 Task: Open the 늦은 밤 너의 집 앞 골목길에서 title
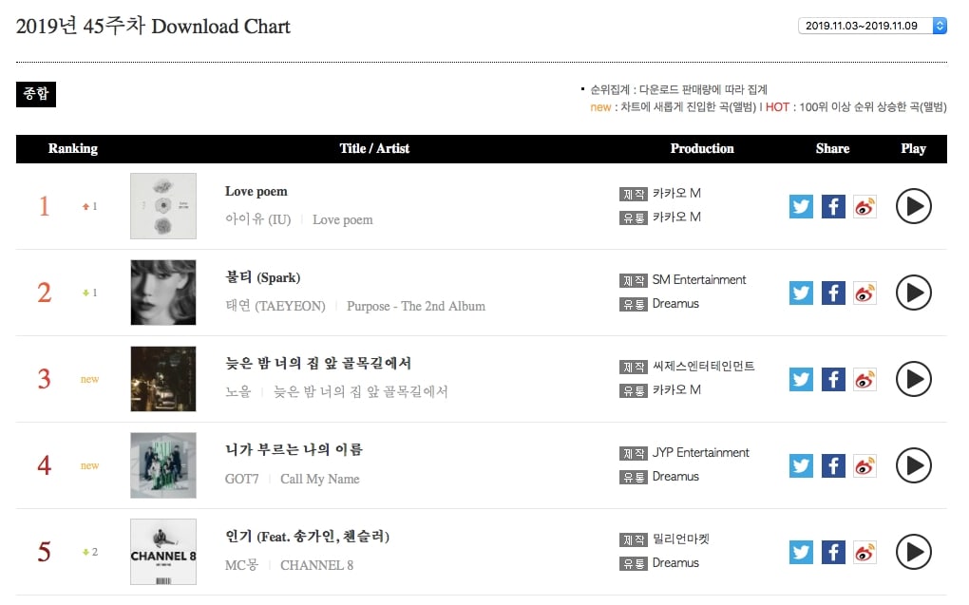pos(318,363)
